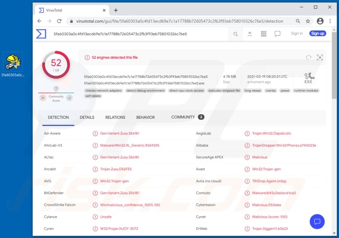This screenshot has height=238, width=339.
Task: Click the community score downvote X icon
Action: (x=43, y=98)
